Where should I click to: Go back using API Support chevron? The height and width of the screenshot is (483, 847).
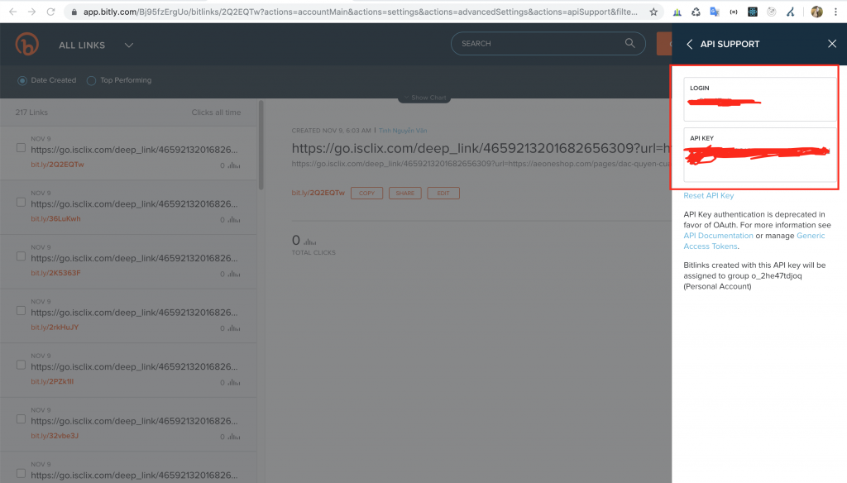(690, 45)
